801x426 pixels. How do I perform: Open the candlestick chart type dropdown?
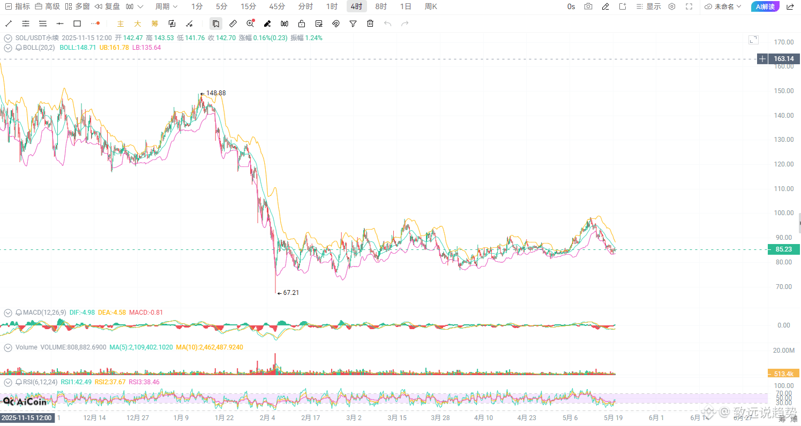[134, 6]
